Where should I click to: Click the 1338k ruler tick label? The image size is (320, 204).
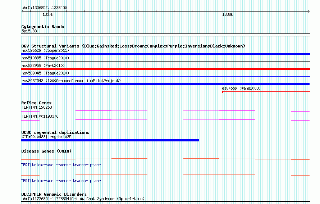click(x=228, y=14)
